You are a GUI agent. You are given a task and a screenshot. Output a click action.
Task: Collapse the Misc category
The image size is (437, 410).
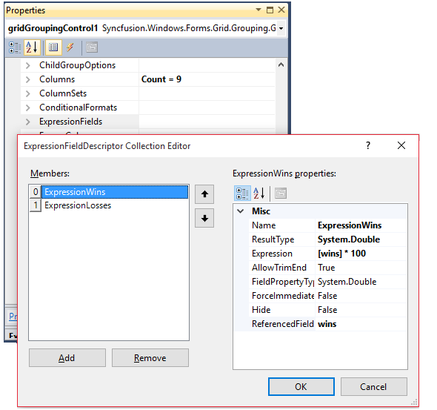coord(241,211)
